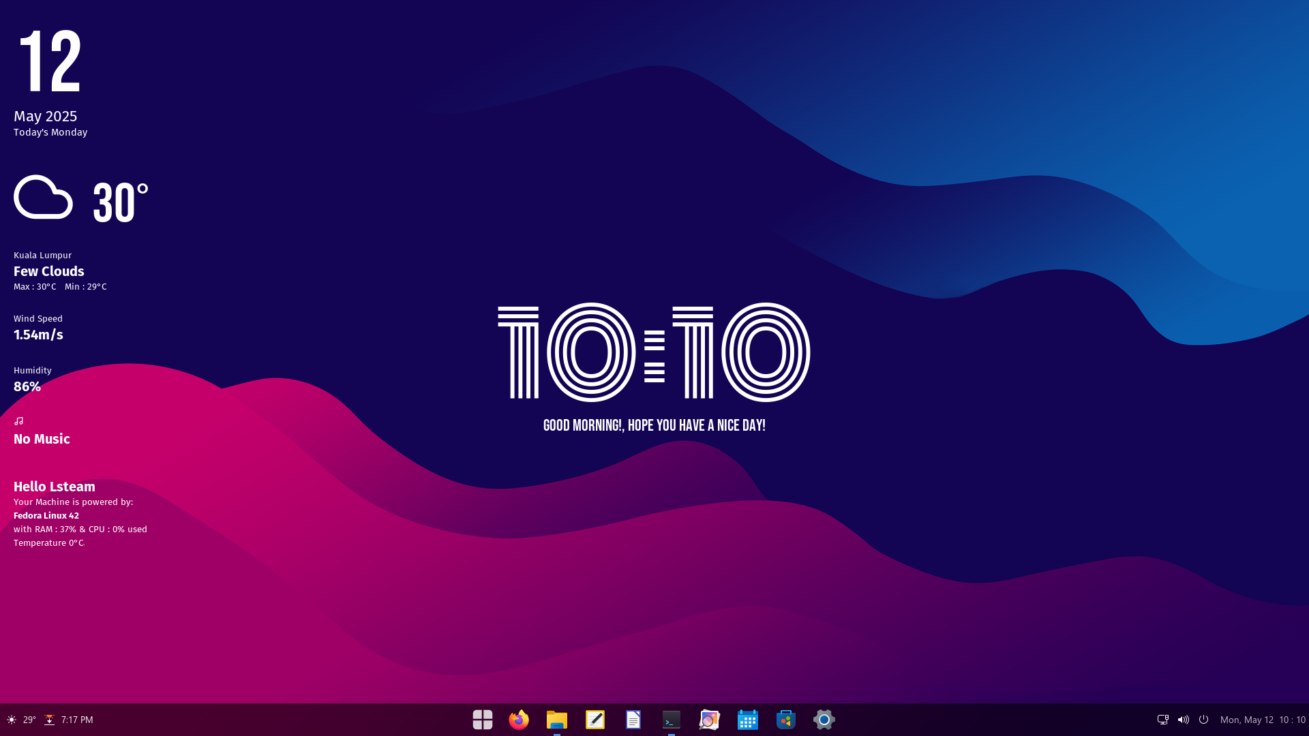Open the Files folder icon
The height and width of the screenshot is (736, 1309).
[557, 720]
